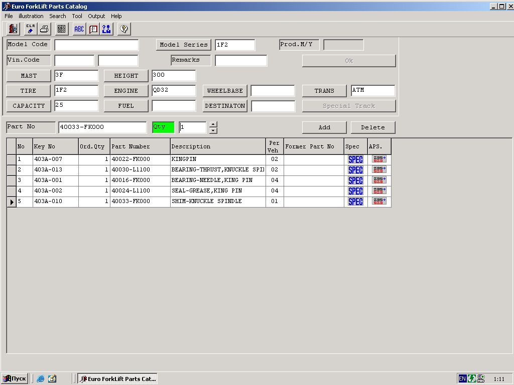The height and width of the screenshot is (385, 514).
Task: Click the MAST button
Action: point(29,76)
